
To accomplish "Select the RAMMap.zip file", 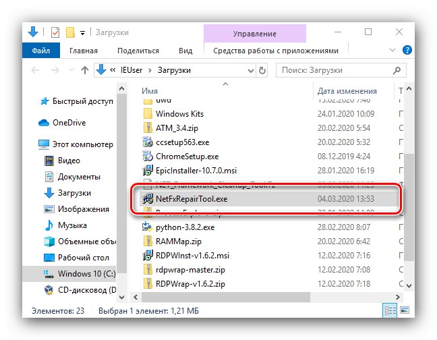I will click(178, 242).
